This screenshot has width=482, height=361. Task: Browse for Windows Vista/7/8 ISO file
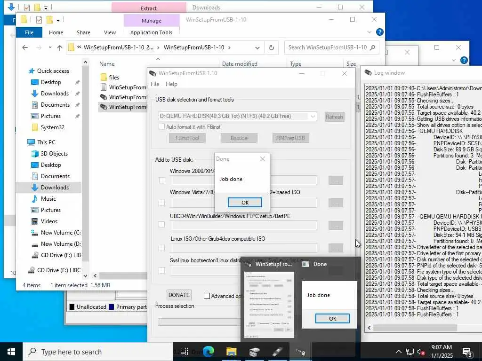(x=336, y=203)
